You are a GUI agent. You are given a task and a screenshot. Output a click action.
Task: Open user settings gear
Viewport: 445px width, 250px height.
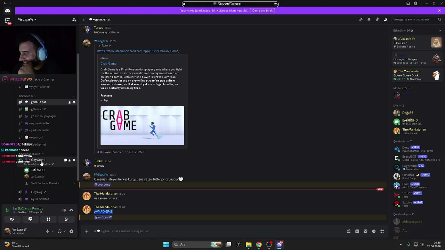(x=71, y=231)
